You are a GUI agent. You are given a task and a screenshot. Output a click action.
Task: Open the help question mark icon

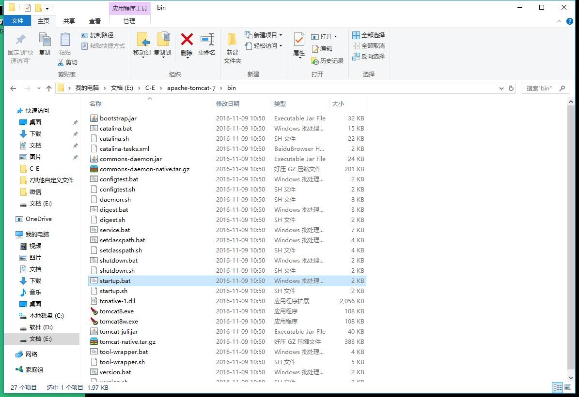pos(570,21)
